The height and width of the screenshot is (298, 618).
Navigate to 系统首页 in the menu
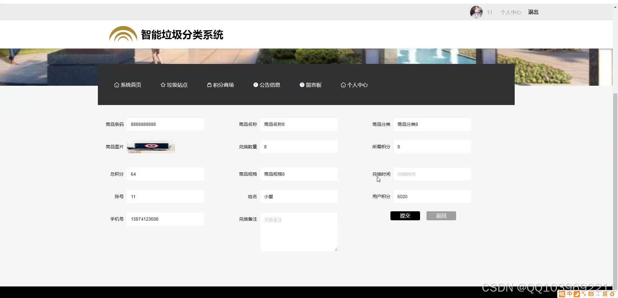(x=127, y=85)
